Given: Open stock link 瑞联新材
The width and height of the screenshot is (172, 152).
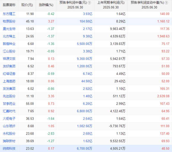Looking at the screenshot, I should pos(9,141).
